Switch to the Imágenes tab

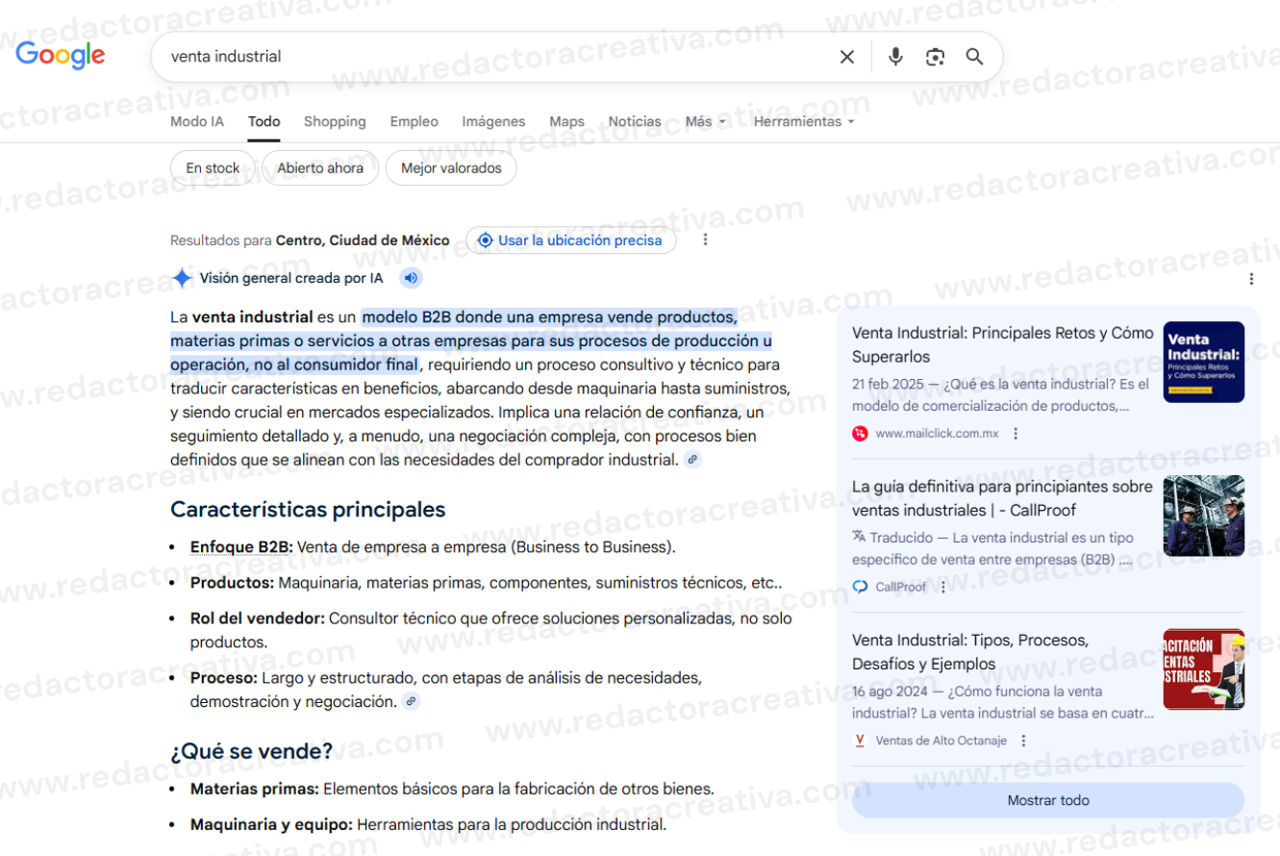(493, 122)
